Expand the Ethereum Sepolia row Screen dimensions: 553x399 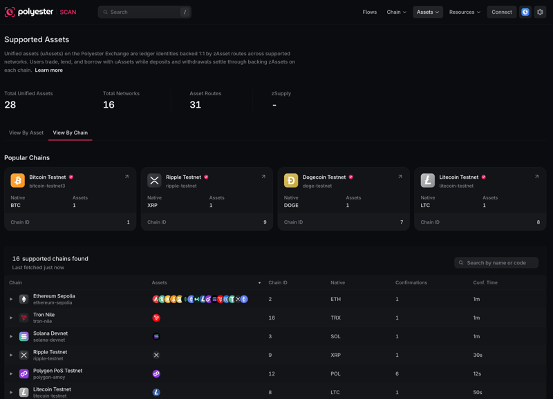11,299
